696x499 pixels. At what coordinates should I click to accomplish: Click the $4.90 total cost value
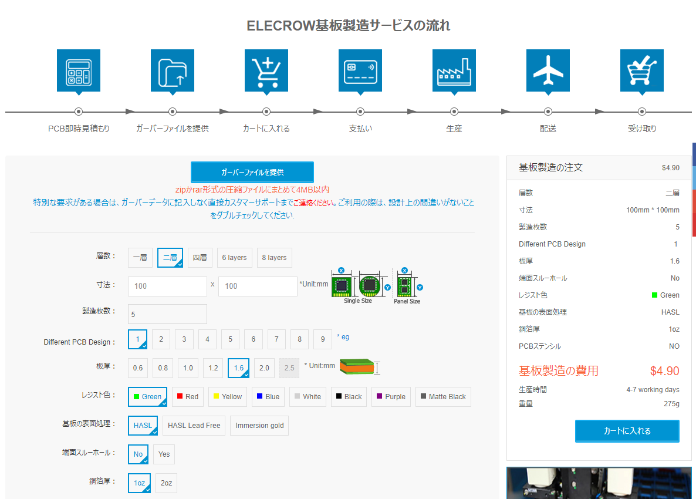coord(664,371)
